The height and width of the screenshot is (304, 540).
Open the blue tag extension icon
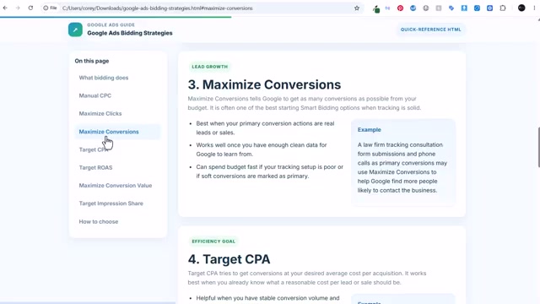coord(451,8)
